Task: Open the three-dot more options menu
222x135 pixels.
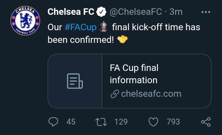Action: click(206, 12)
